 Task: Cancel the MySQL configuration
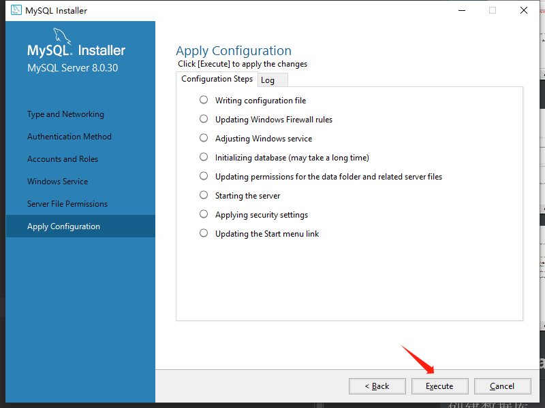tap(502, 386)
